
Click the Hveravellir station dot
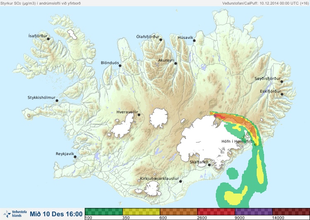point(139,115)
